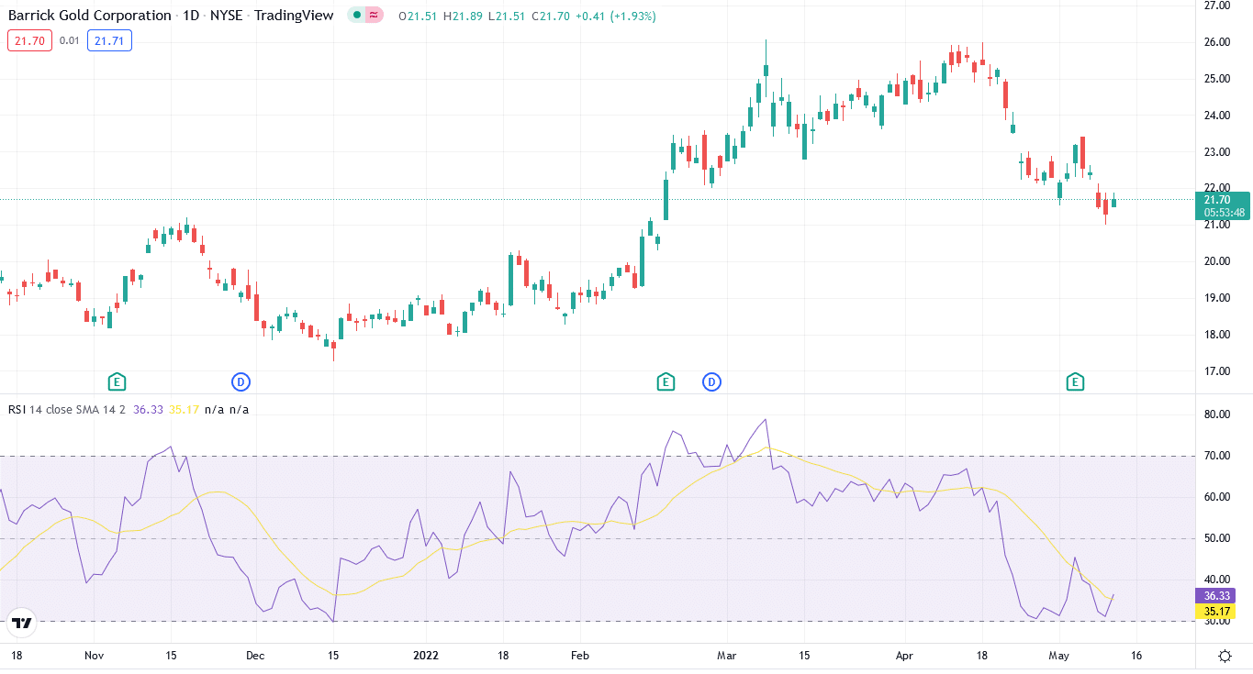The width and height of the screenshot is (1253, 674).
Task: Open the earnings marker in early May
Action: point(1075,381)
